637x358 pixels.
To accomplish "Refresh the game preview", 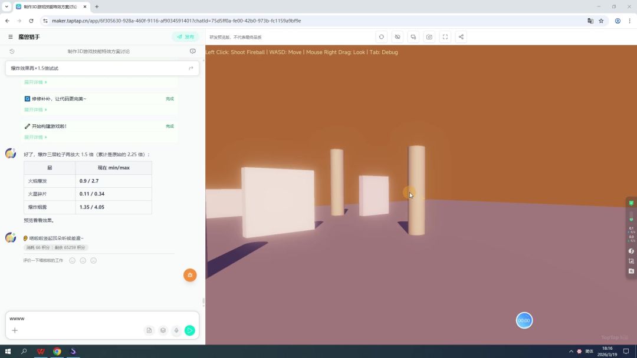I will pyautogui.click(x=382, y=37).
